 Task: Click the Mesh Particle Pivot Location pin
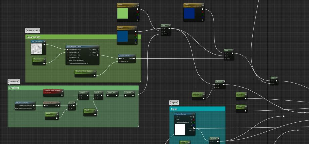(x=34, y=108)
